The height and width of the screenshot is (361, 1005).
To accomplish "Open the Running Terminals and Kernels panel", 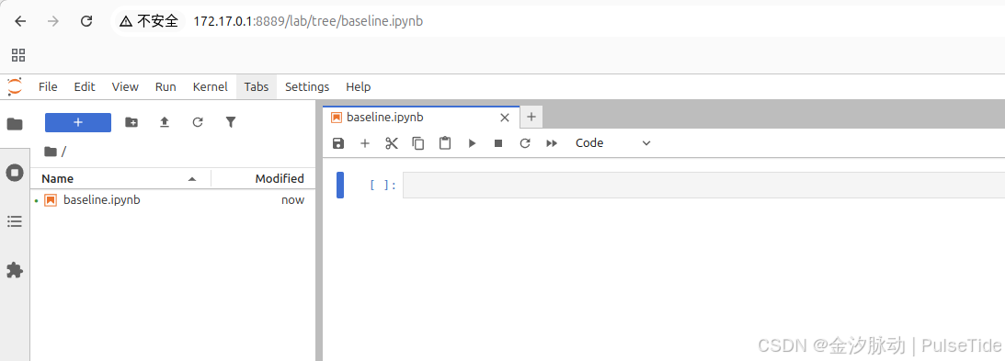I will [15, 173].
